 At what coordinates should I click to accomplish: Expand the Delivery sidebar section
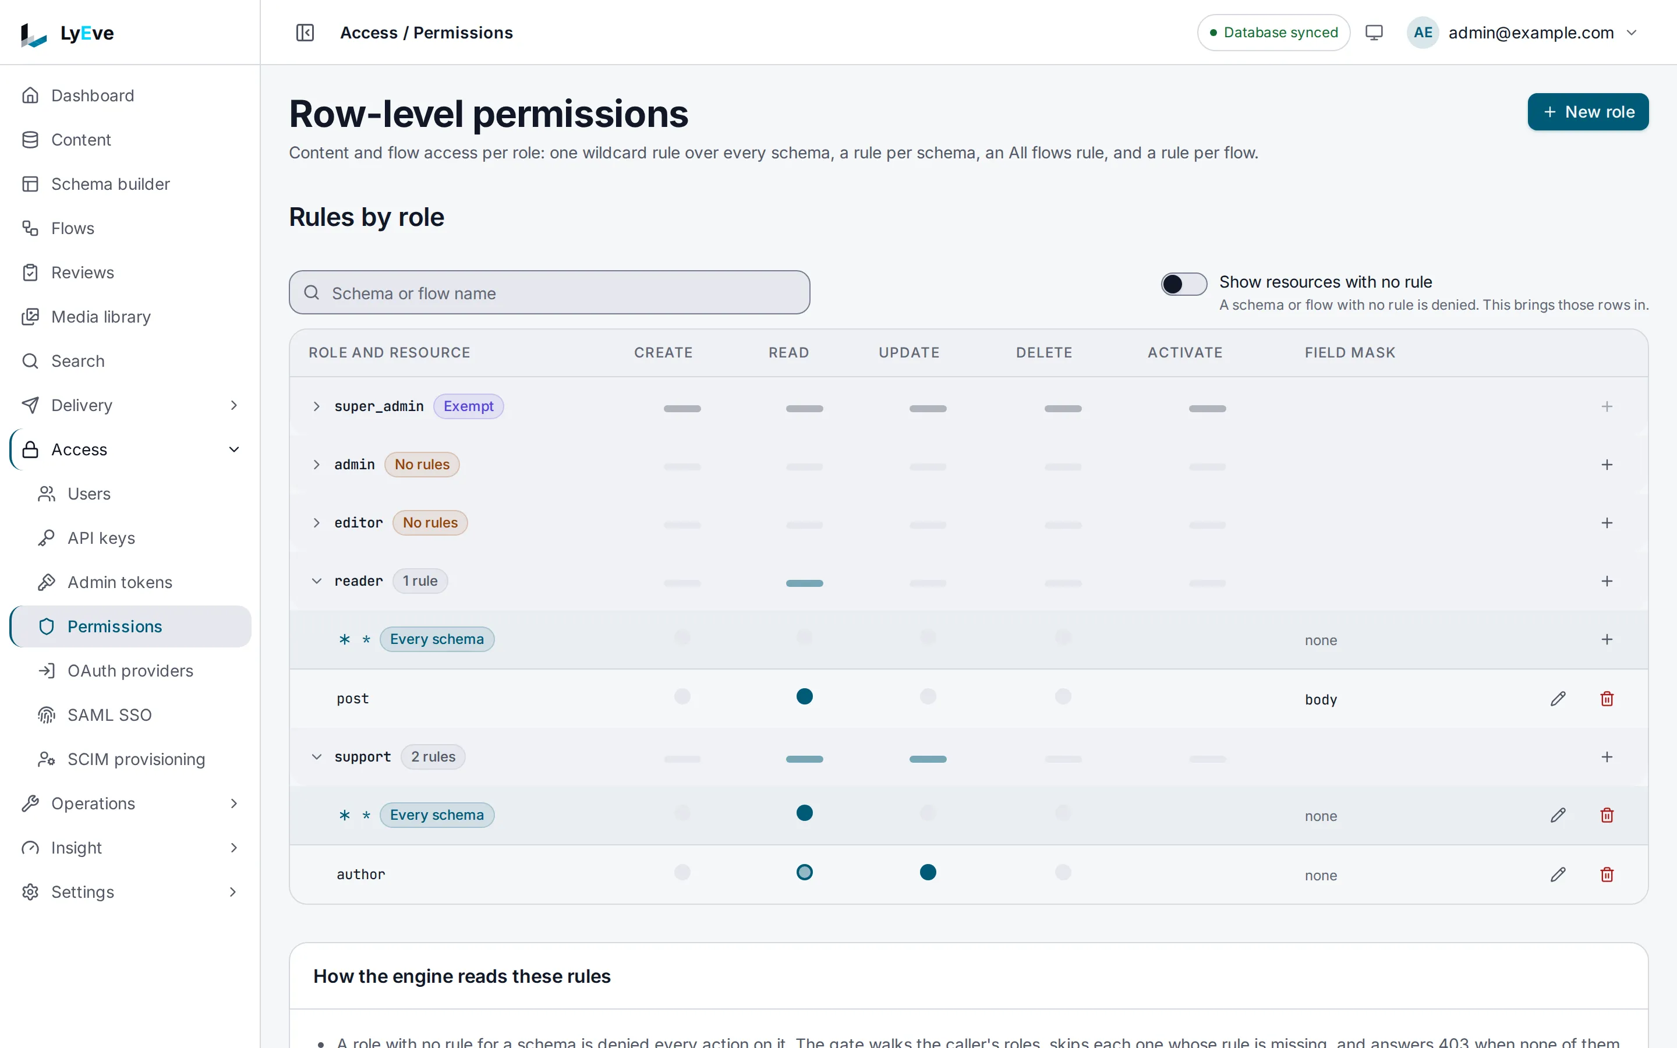(130, 405)
